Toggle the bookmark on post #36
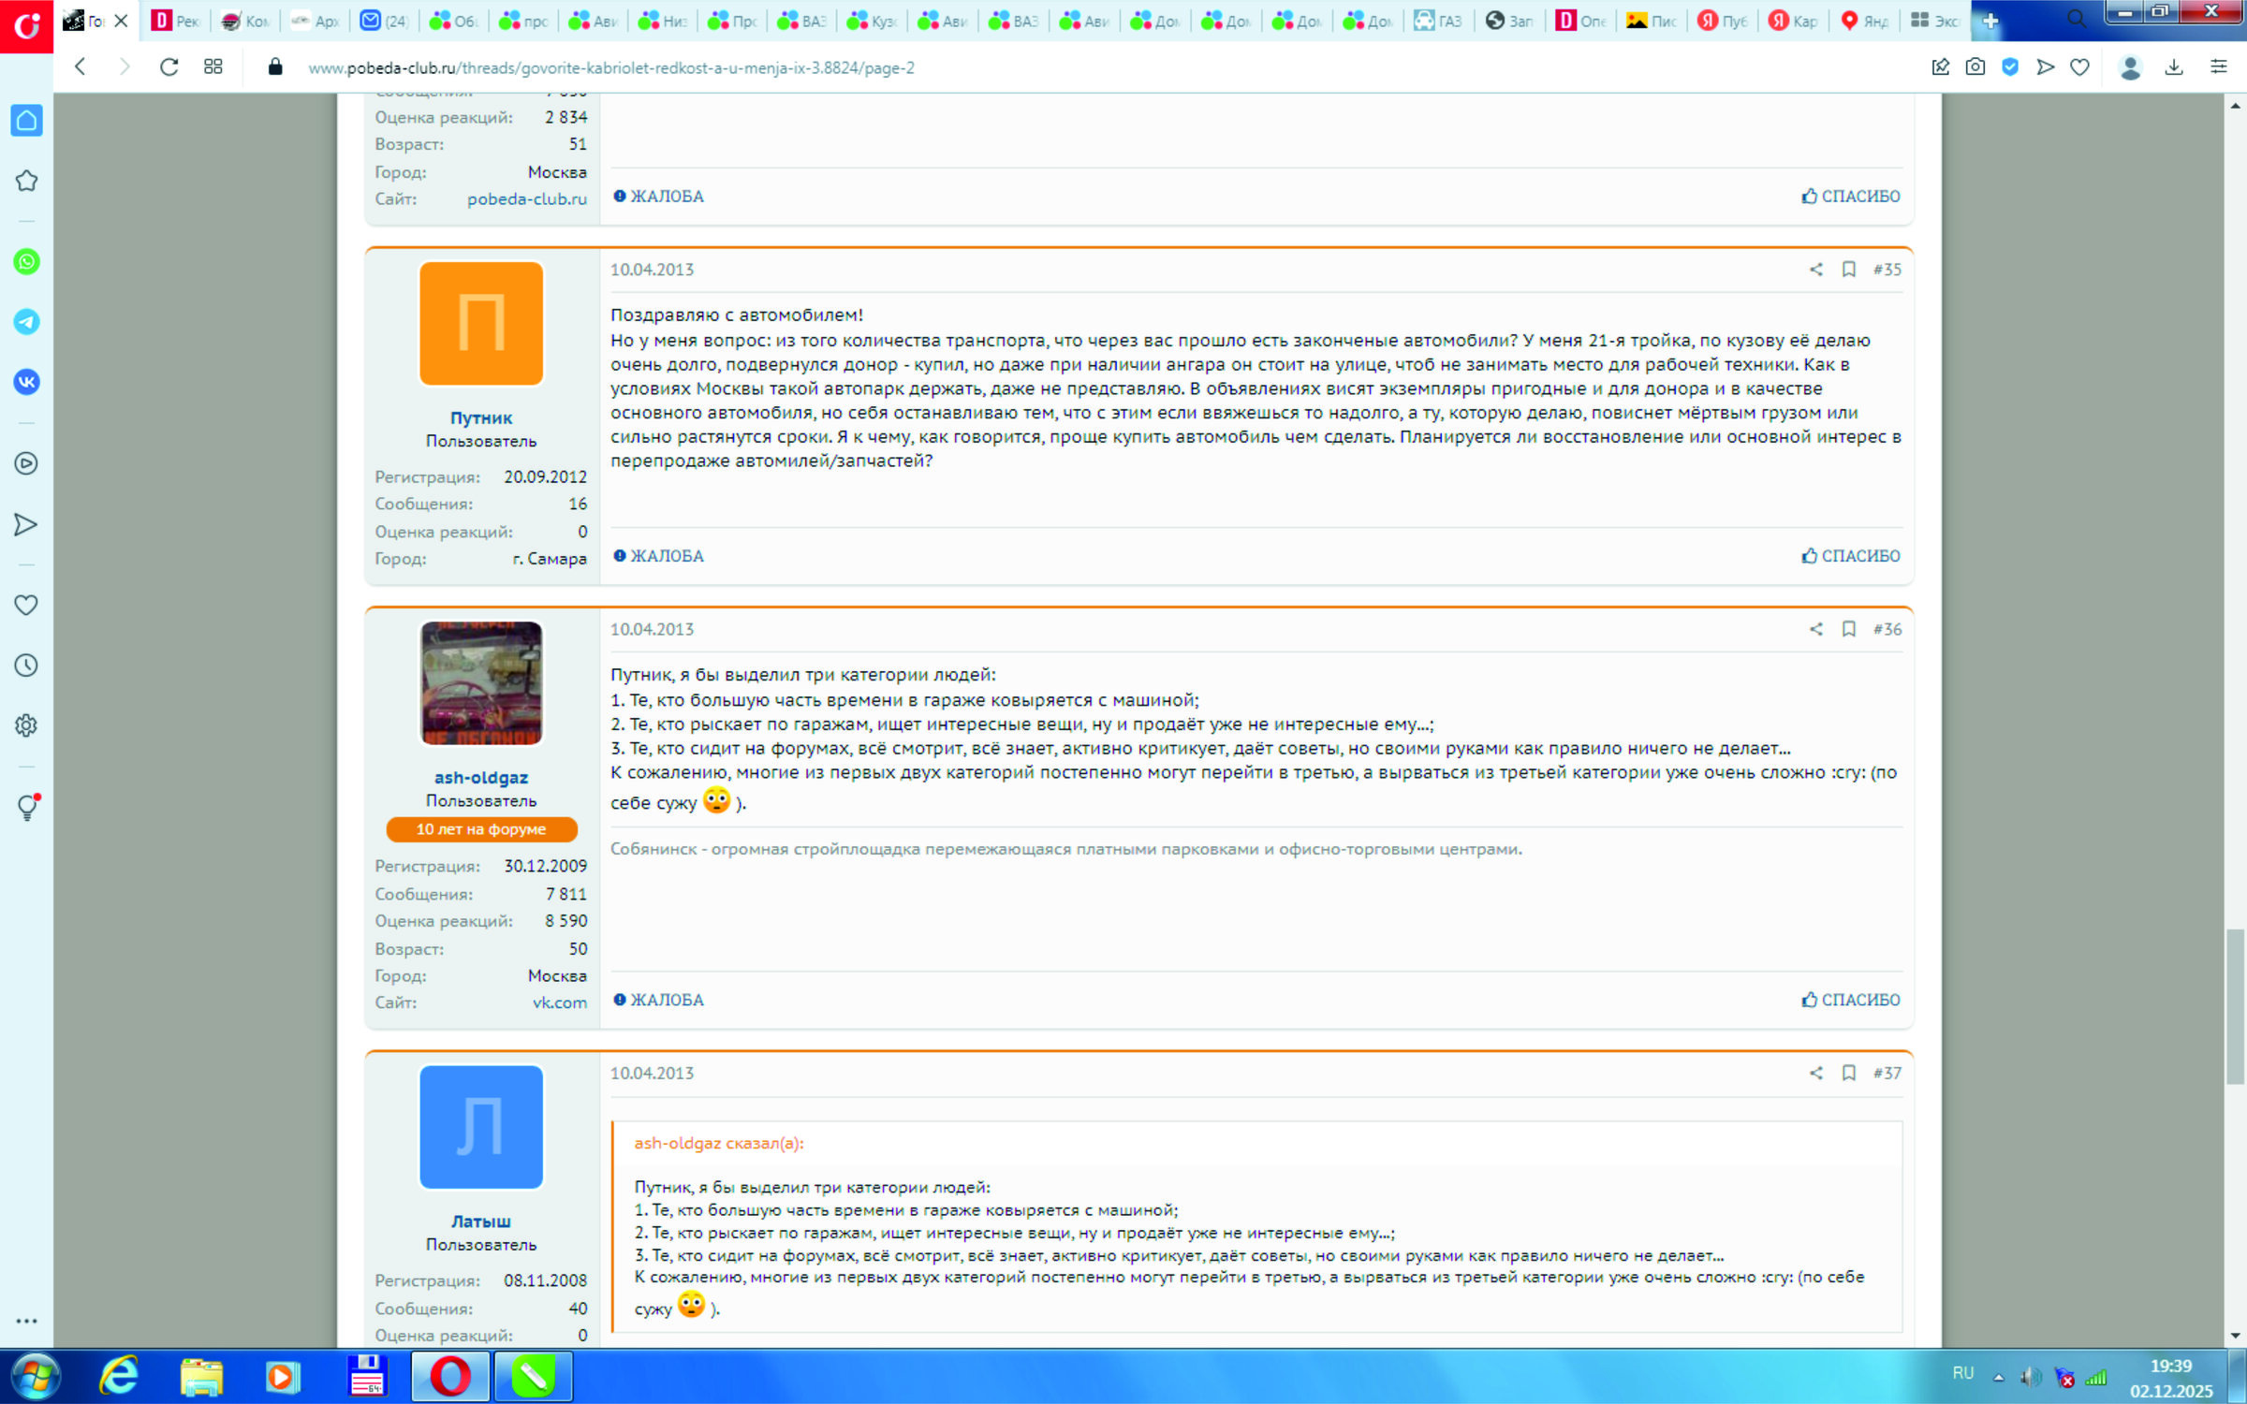This screenshot has height=1404, width=2247. point(1849,629)
